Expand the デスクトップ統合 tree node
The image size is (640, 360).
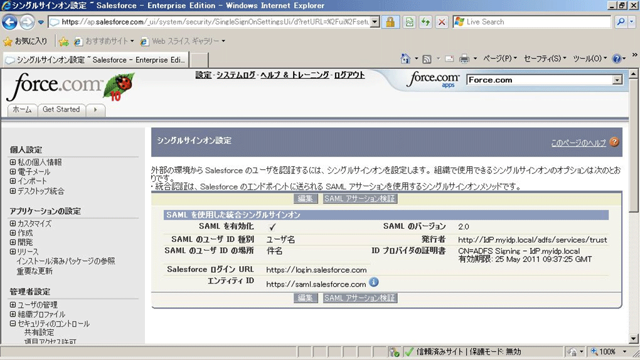tap(13, 191)
